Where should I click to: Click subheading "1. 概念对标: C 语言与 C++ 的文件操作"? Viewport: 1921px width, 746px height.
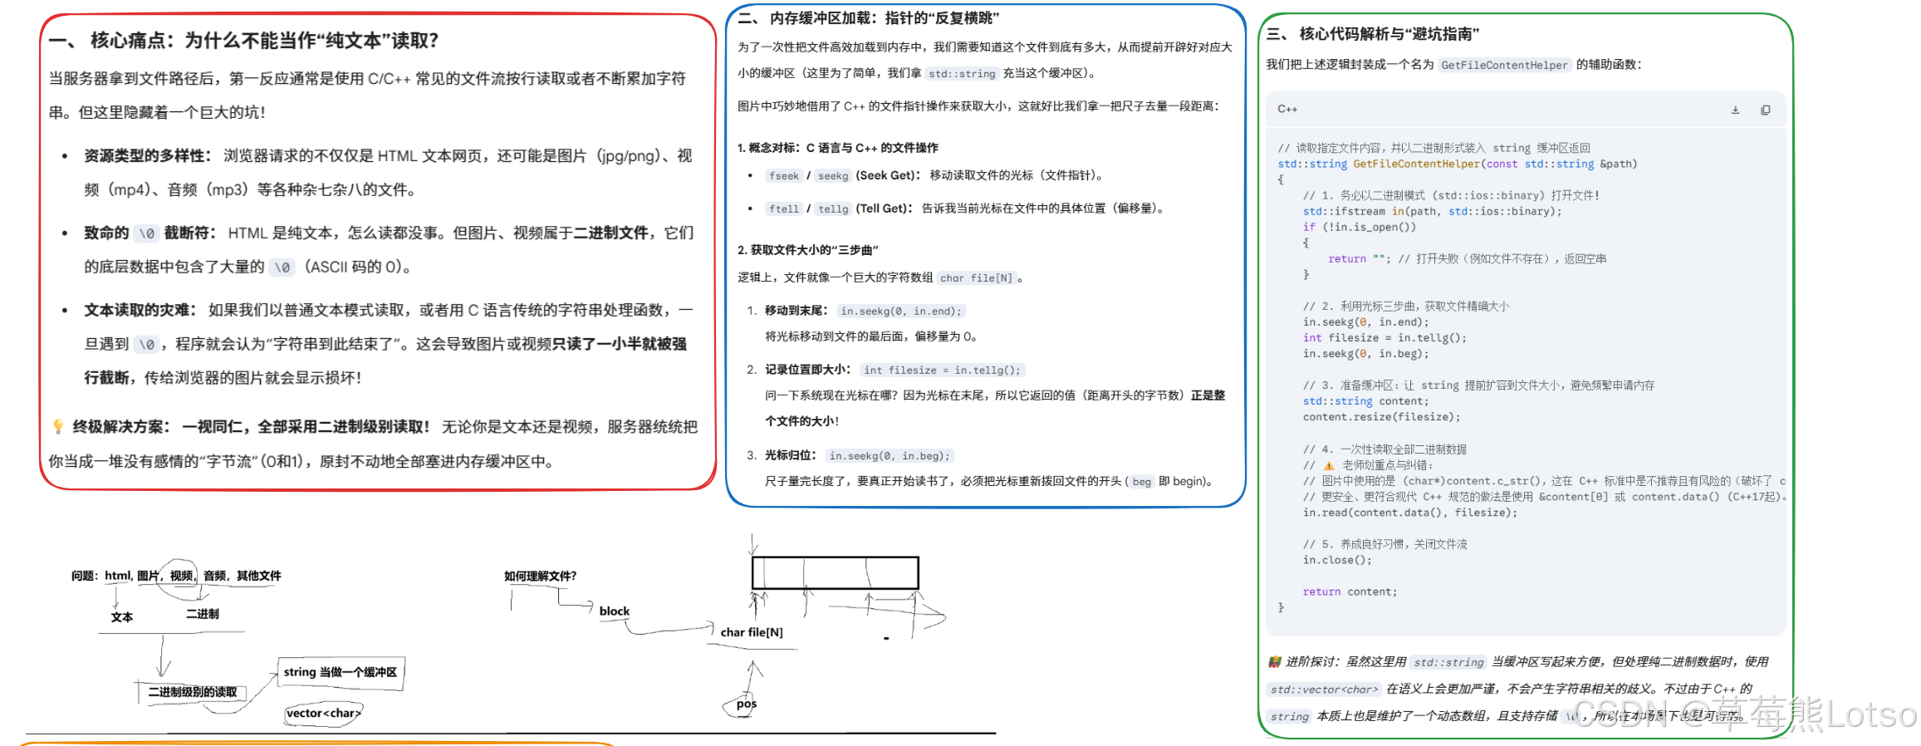pos(838,147)
